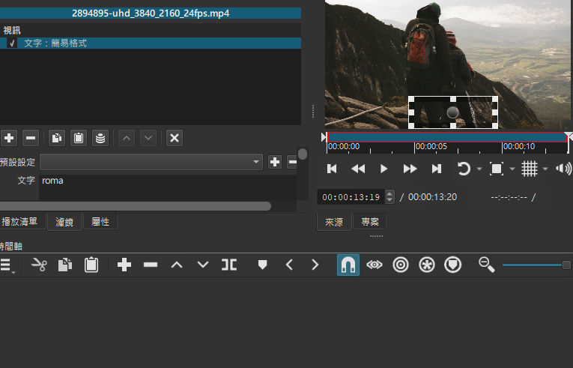Split clip at playhead in timeline toolbar
Image resolution: width=573 pixels, height=368 pixels.
coord(229,265)
